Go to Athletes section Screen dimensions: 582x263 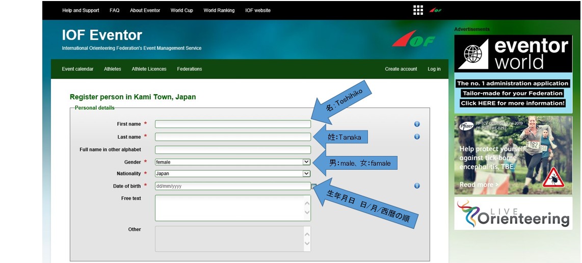(x=113, y=69)
